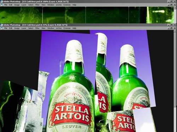Open Edit menu in the 100% Photoshop window

coord(11,5)
